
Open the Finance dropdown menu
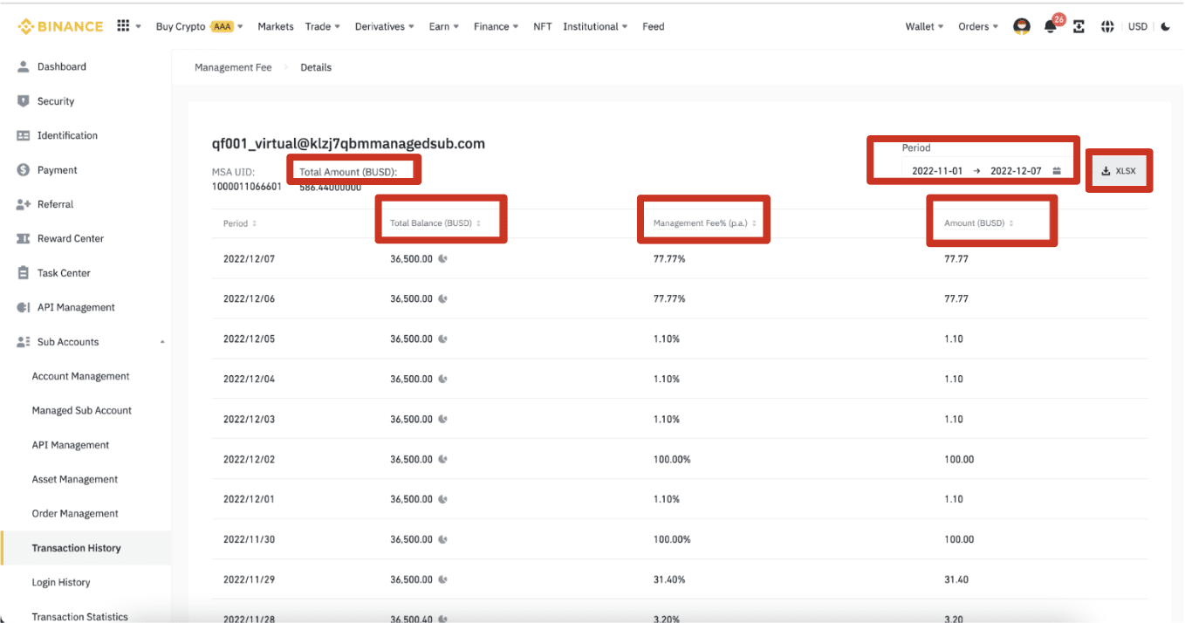(x=497, y=27)
